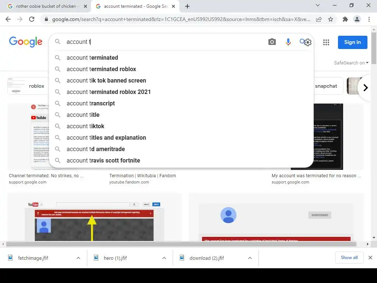377x283 pixels.
Task: Choose the suggestion 'account transcript'
Action: click(x=181, y=104)
